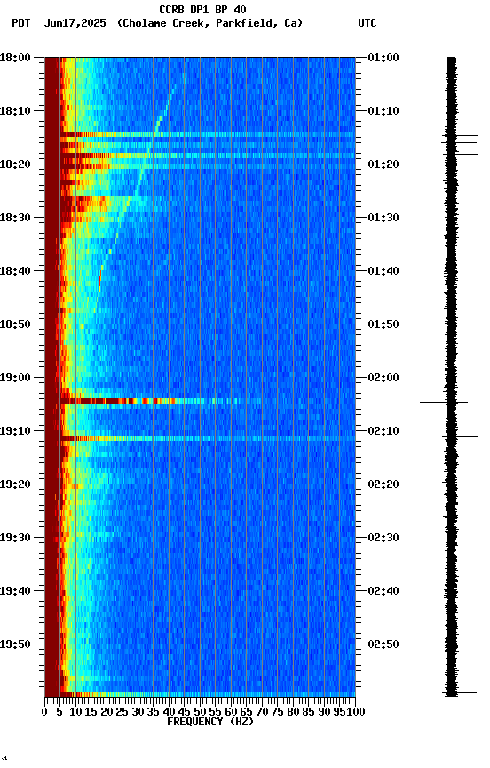This screenshot has height=768, width=490.
Task: Click the location '(Cholame Creek, Parkfield, Ca)'
Action: pyautogui.click(x=209, y=23)
